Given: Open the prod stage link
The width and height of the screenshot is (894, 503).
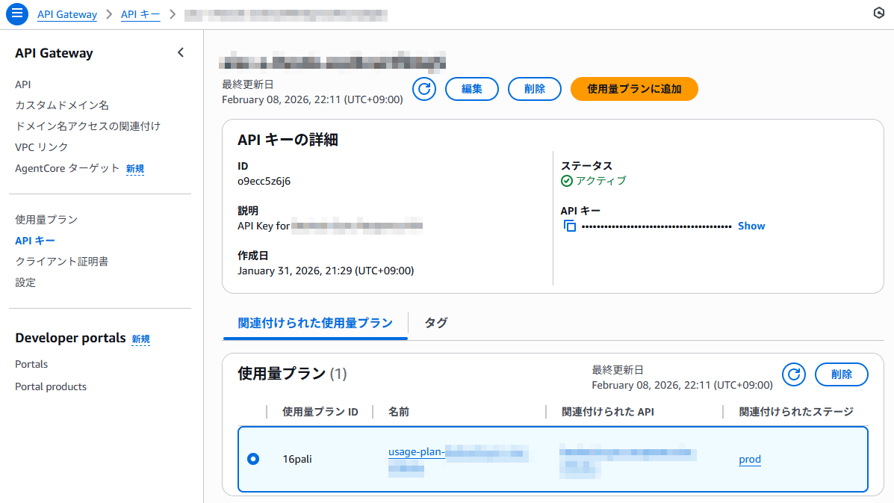Looking at the screenshot, I should pyautogui.click(x=750, y=460).
